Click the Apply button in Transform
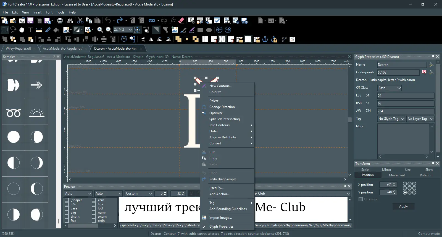The height and width of the screenshot is (237, 442). coord(403,206)
